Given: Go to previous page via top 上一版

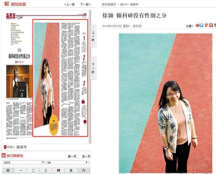Looking at the screenshot, I should 70,5.
